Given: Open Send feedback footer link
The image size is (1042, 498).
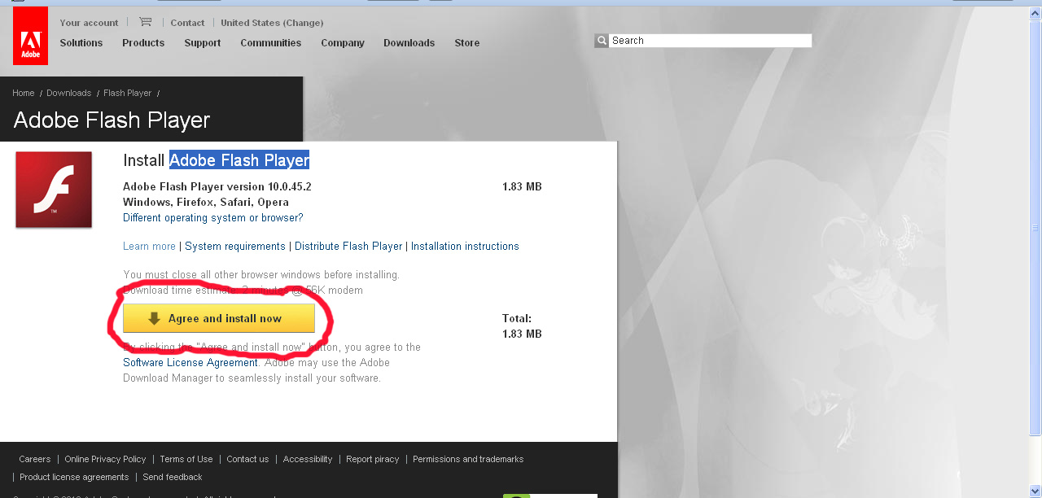Looking at the screenshot, I should [173, 478].
